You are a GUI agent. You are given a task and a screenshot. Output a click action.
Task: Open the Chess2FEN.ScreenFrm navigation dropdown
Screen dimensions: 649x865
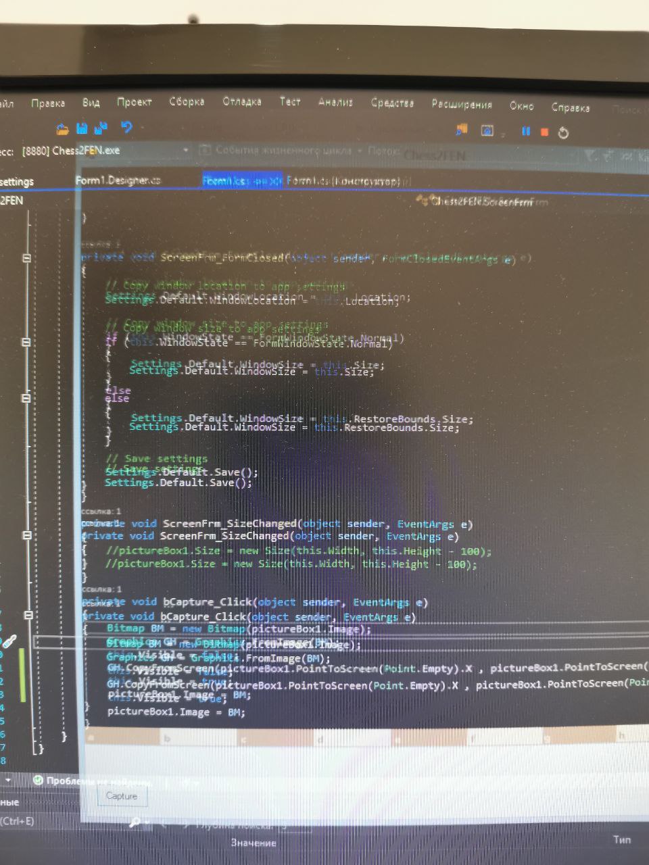point(483,201)
